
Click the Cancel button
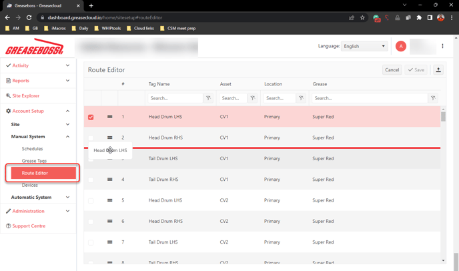point(392,70)
